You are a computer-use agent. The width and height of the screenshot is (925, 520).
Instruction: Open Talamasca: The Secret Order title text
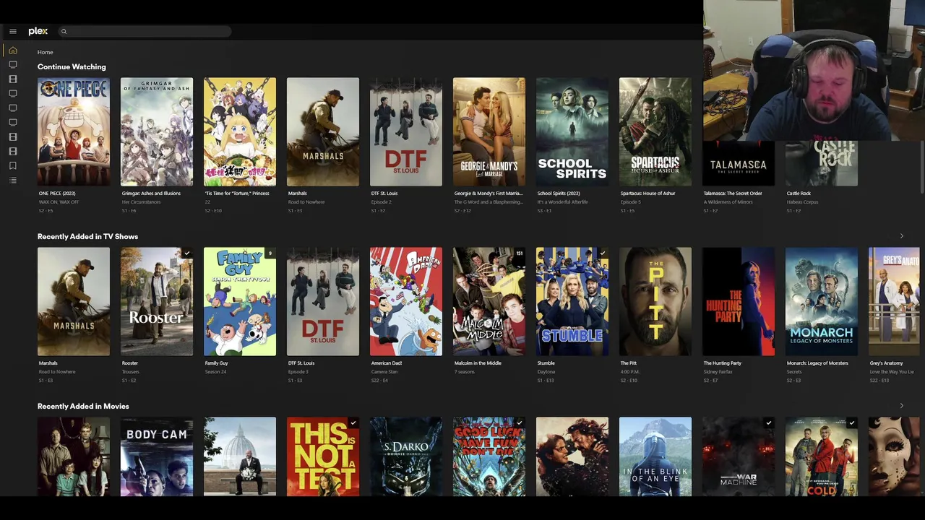tap(733, 194)
